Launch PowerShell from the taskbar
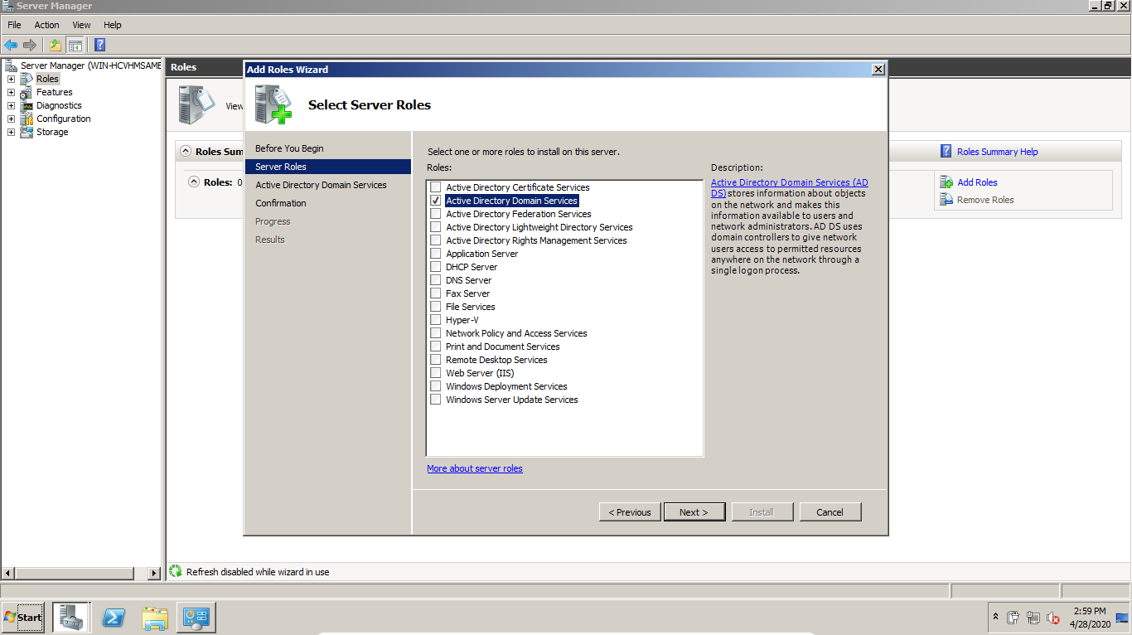Image resolution: width=1132 pixels, height=635 pixels. coord(114,618)
